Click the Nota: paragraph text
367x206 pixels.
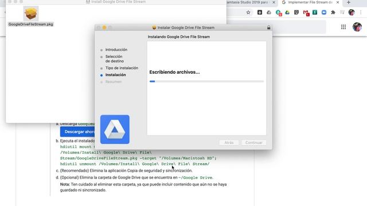pyautogui.click(x=143, y=187)
